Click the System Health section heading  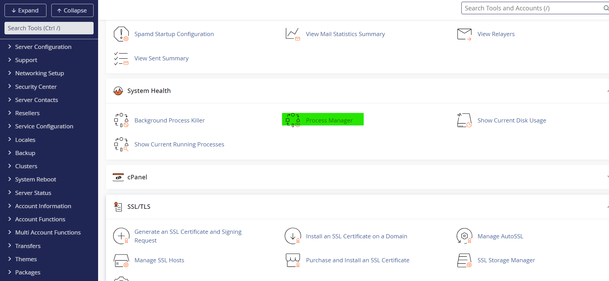click(x=149, y=91)
